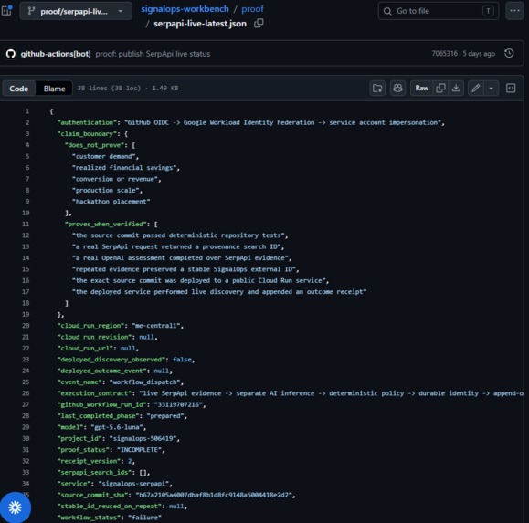Select the "deployed_outcome_event" key
Screen dimensions: 529x523
[102, 371]
